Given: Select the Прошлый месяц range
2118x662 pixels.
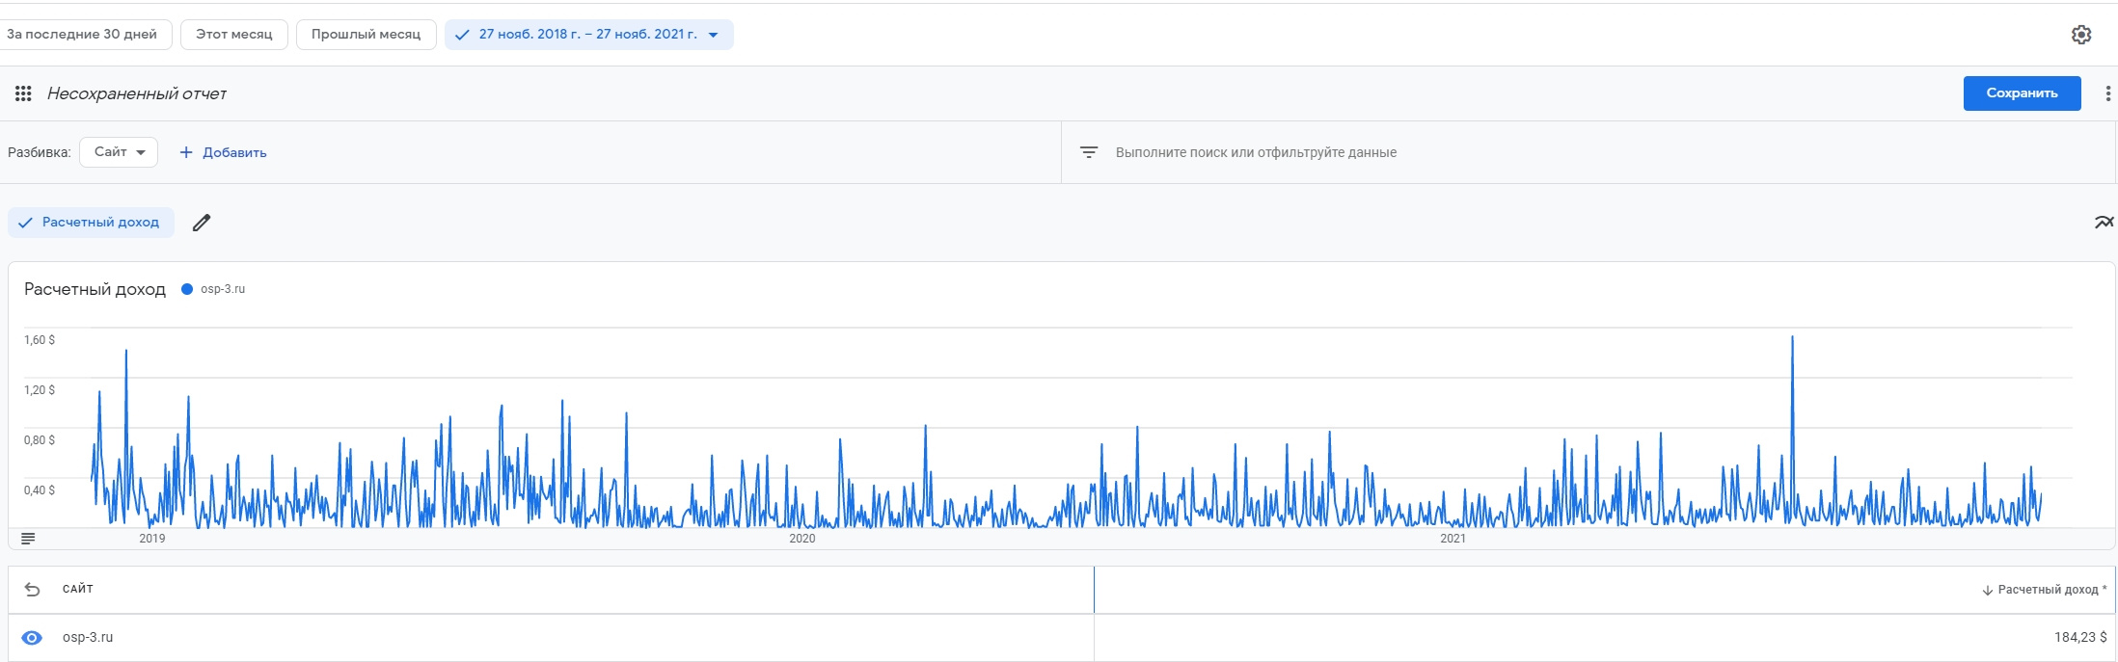Looking at the screenshot, I should pyautogui.click(x=366, y=35).
